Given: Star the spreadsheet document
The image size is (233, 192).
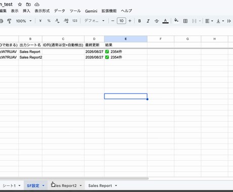Looking at the screenshot, I should [20, 5].
